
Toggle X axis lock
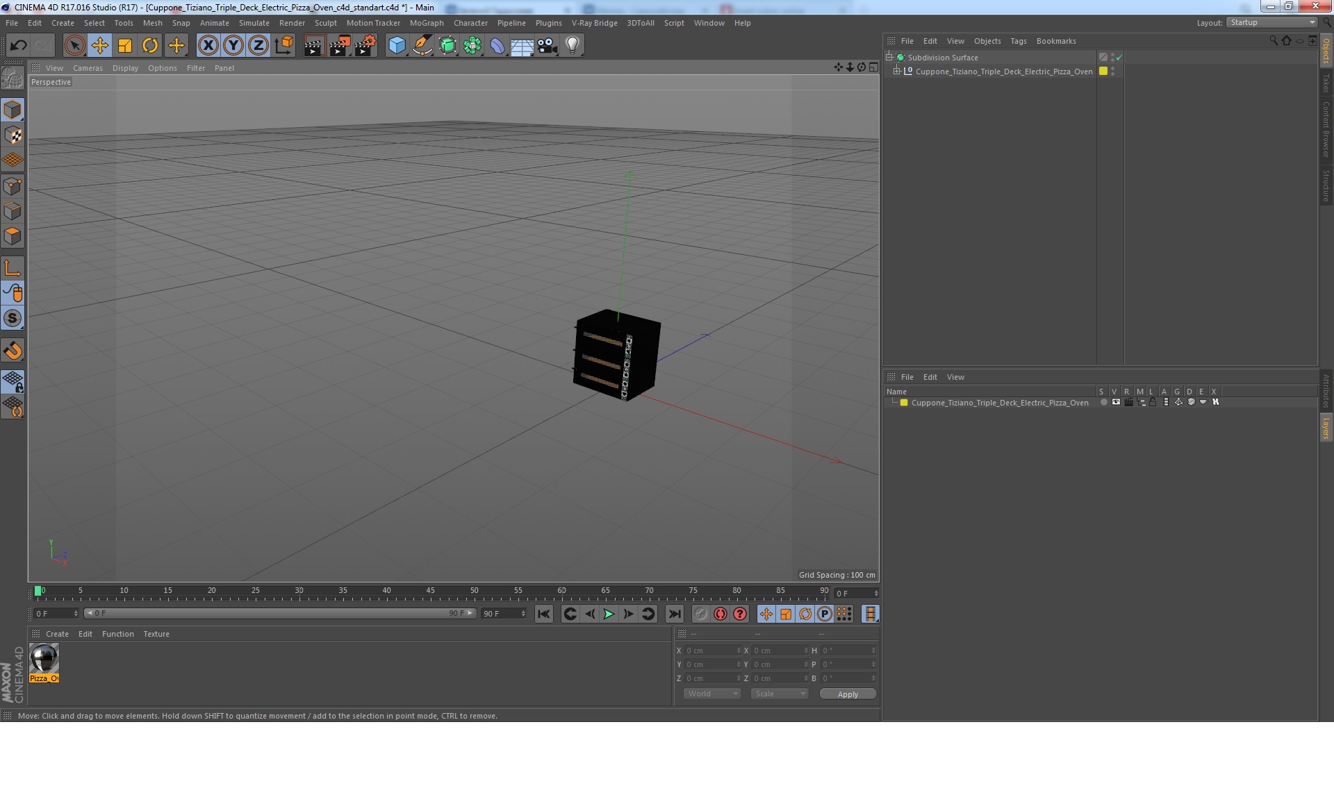tap(208, 46)
